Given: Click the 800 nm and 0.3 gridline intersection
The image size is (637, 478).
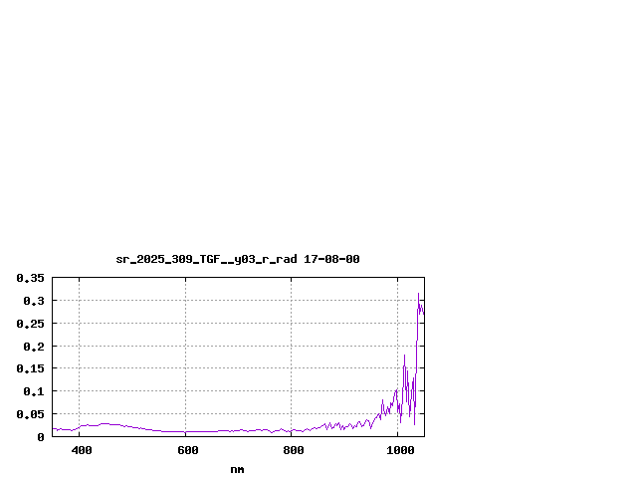Looking at the screenshot, I should coord(292,301).
